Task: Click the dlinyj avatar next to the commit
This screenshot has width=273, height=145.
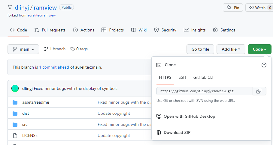Action: point(15,88)
